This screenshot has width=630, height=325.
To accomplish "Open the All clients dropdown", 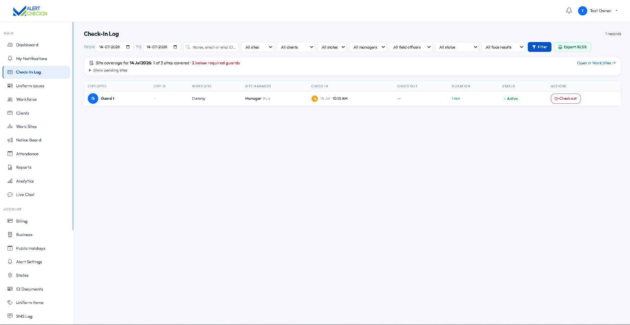I will [x=296, y=47].
